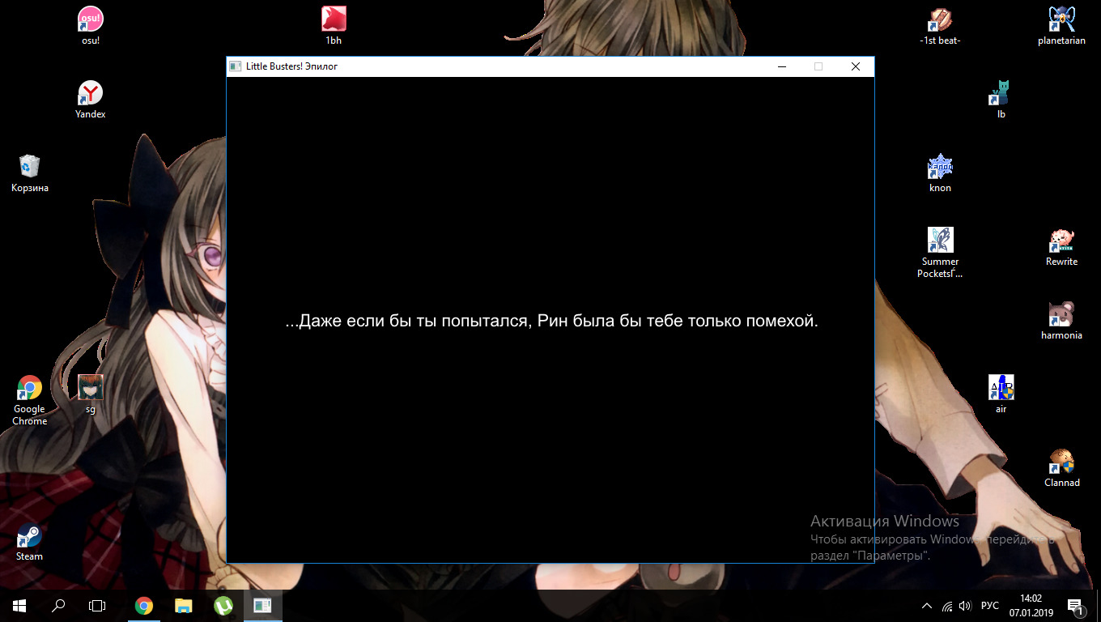Screen dimensions: 1101x622
Task: Launch the Yandex browser shortcut
Action: pos(90,93)
